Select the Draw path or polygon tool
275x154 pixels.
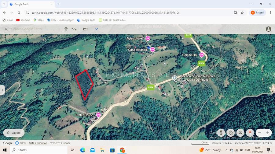pos(74,29)
